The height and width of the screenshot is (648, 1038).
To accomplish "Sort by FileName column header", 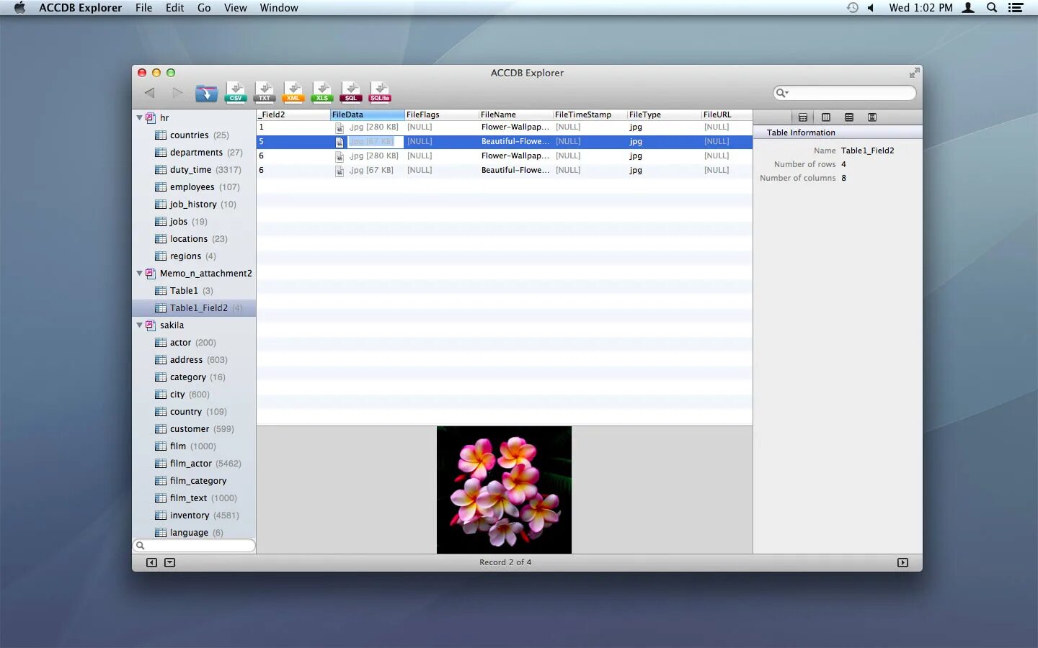I will tap(515, 114).
